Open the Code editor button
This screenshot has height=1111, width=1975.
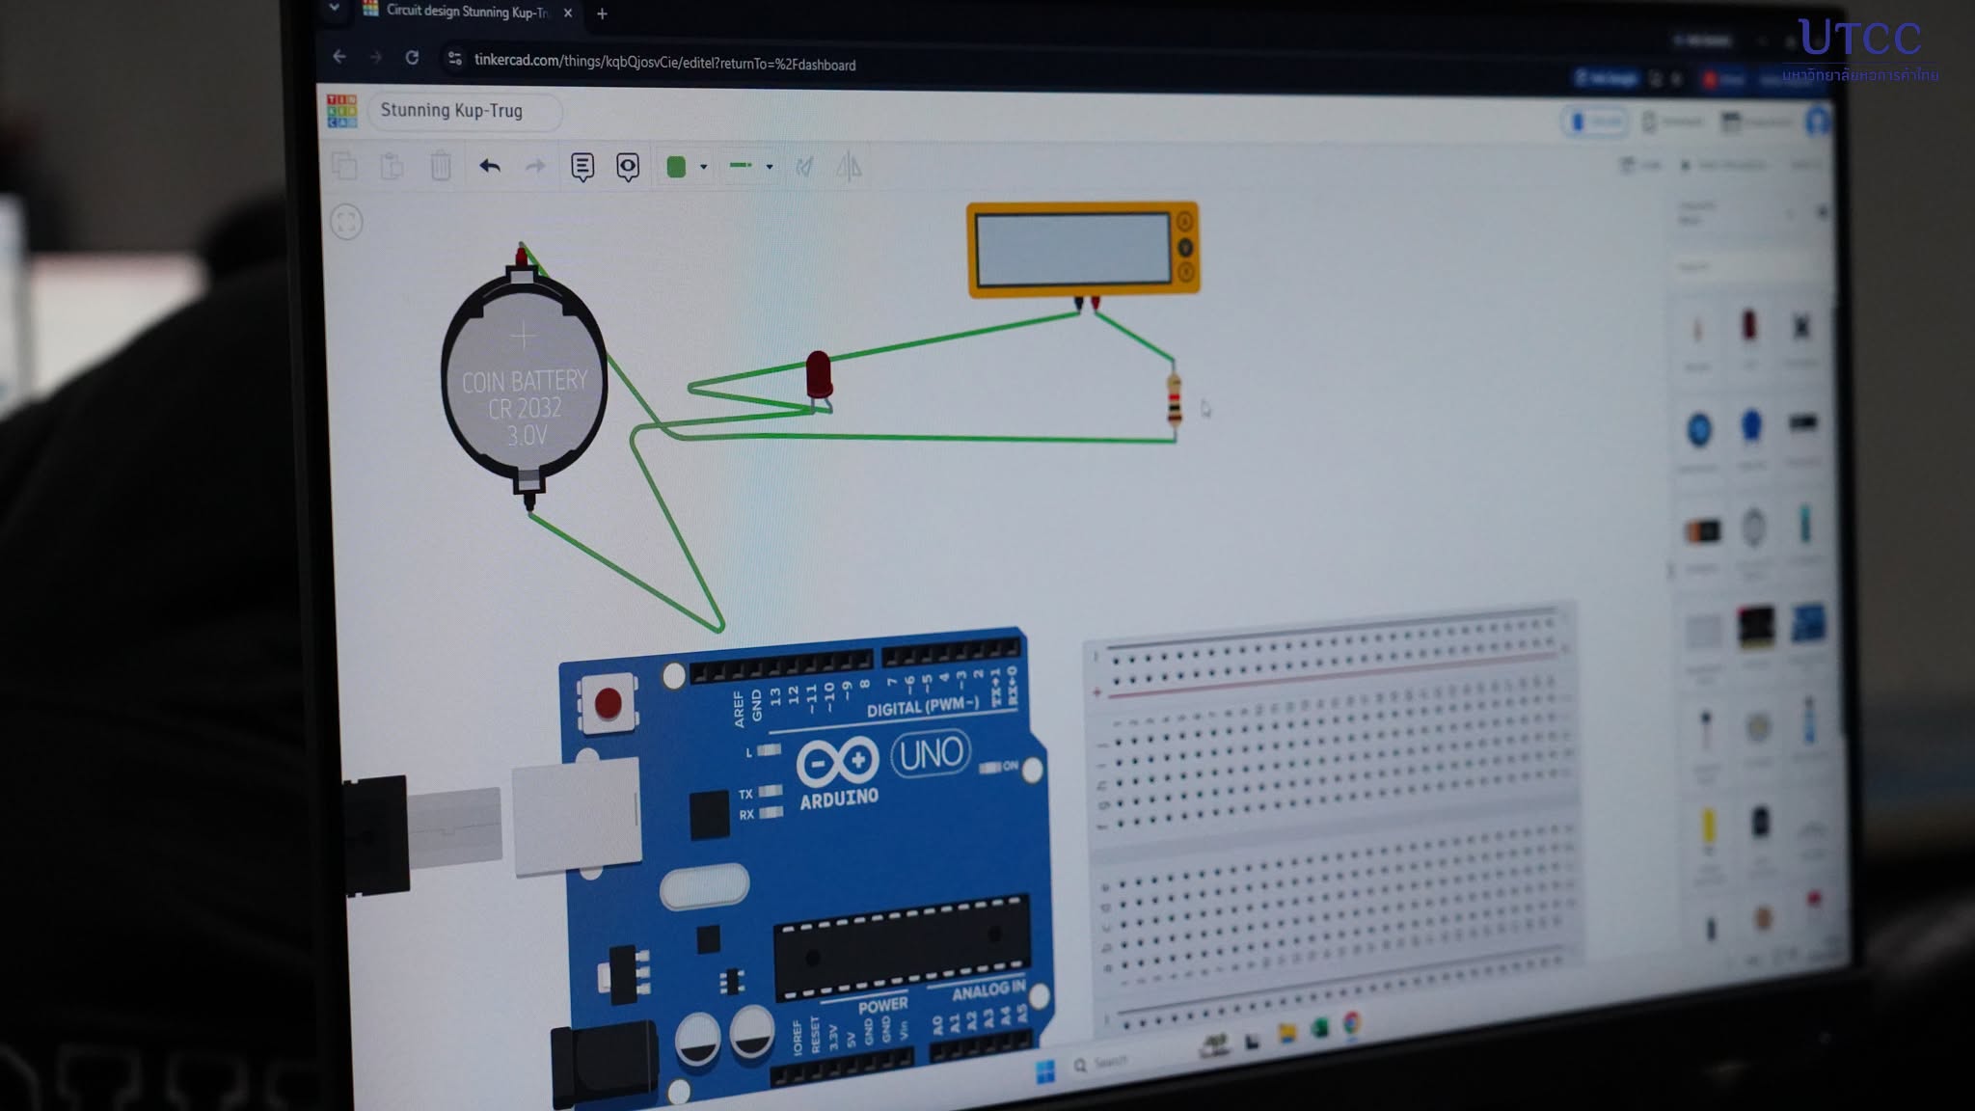pos(1641,165)
